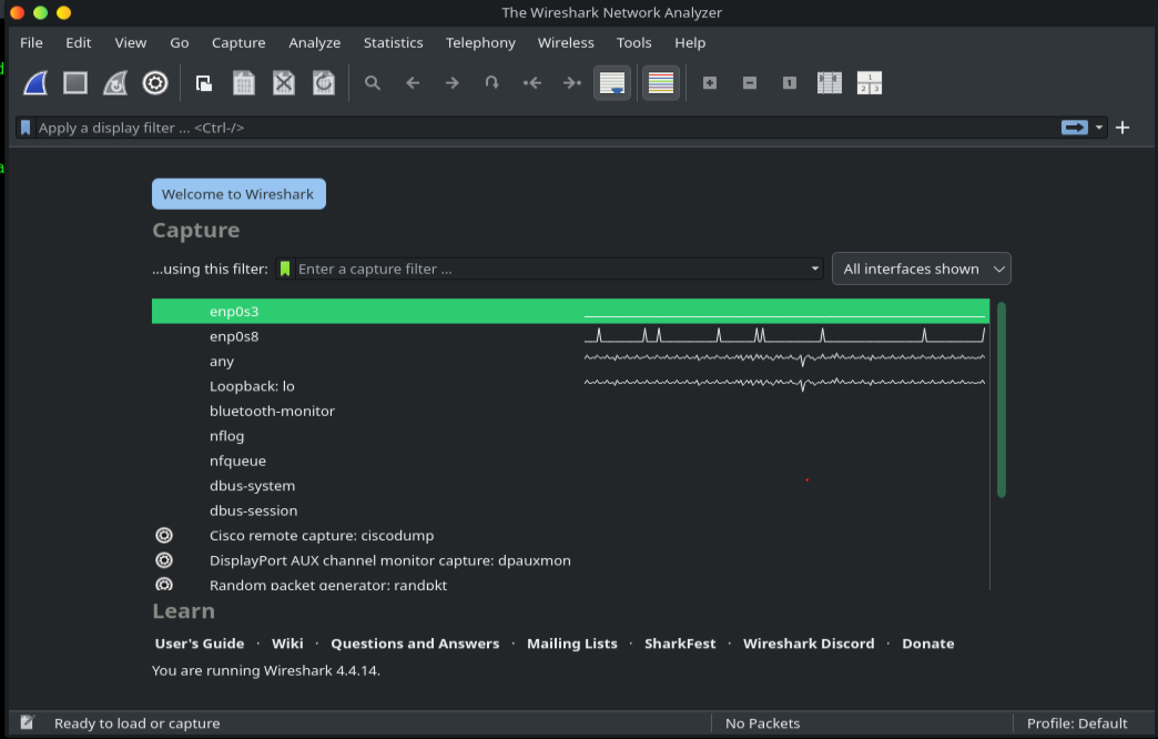Open the Capture menu

click(x=238, y=43)
